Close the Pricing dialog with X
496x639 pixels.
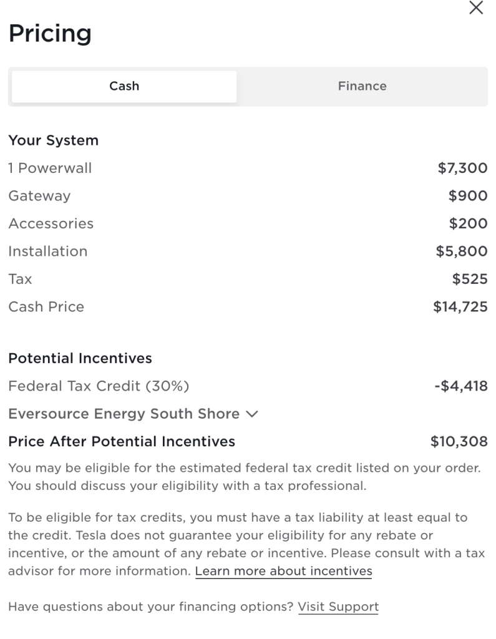pos(476,8)
